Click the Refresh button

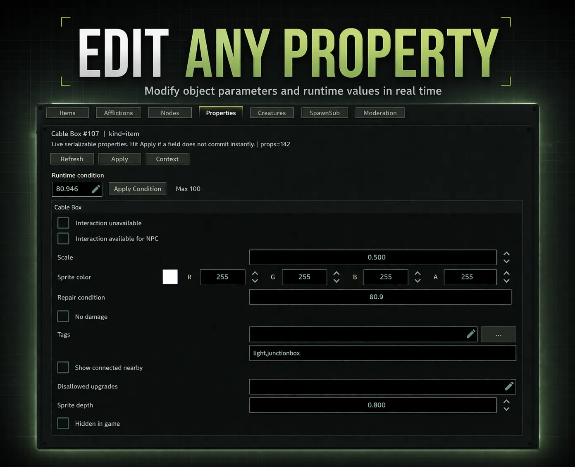[72, 159]
